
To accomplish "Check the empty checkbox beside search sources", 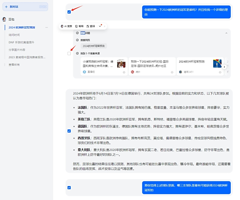I will 69,53.
